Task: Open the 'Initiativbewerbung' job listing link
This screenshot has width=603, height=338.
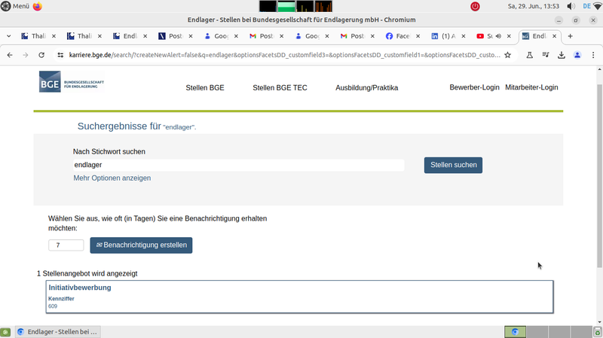Action: click(x=80, y=288)
